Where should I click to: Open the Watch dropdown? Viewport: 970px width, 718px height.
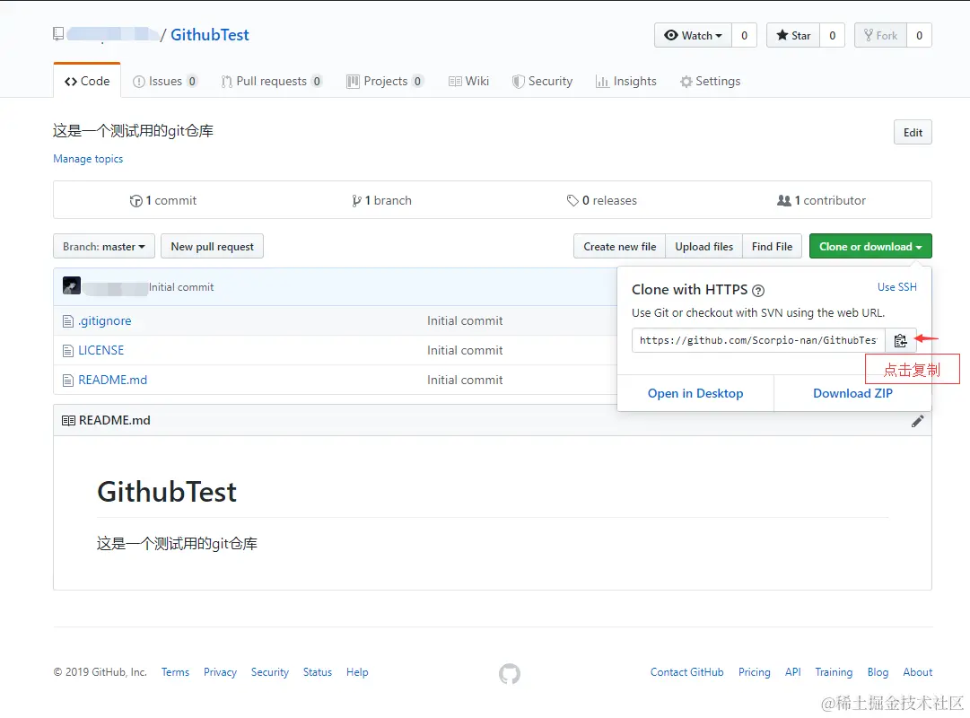point(693,35)
